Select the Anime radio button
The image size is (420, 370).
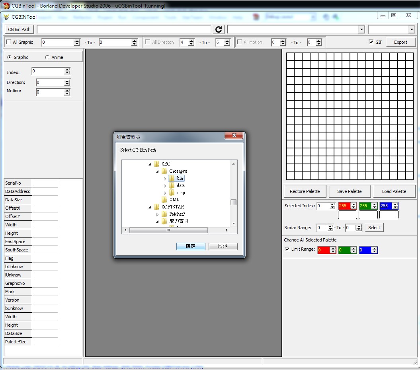(x=47, y=57)
